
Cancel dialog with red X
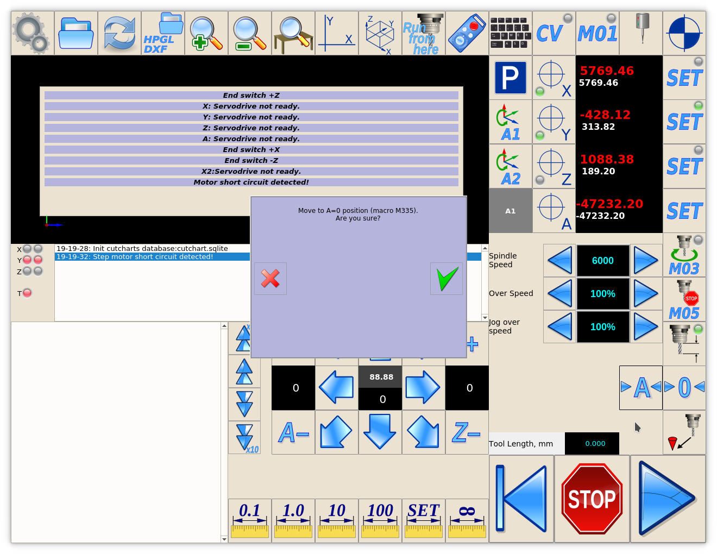pyautogui.click(x=271, y=279)
